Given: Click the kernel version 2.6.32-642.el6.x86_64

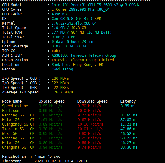Looking at the screenshot, I should coord(74,23).
